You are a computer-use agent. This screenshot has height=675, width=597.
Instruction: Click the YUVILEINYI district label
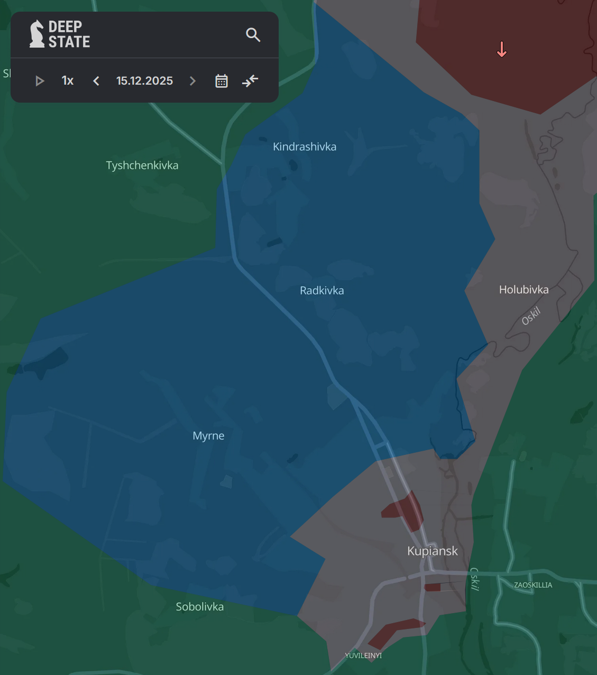(x=363, y=655)
